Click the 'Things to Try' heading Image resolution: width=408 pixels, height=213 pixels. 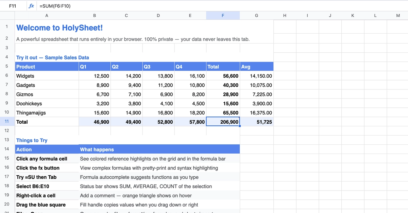32,140
